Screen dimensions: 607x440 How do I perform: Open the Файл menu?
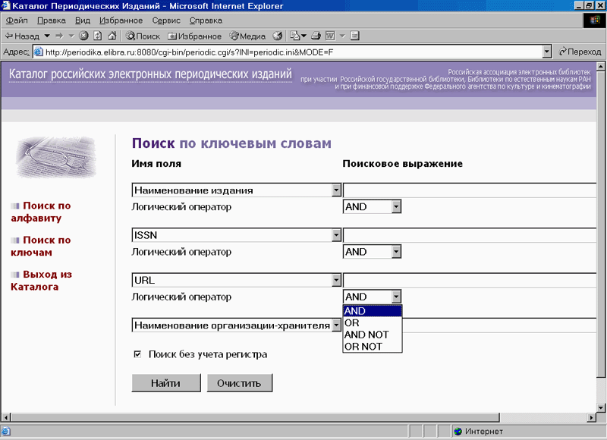tap(17, 20)
